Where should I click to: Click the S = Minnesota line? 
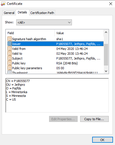tap(16, 96)
